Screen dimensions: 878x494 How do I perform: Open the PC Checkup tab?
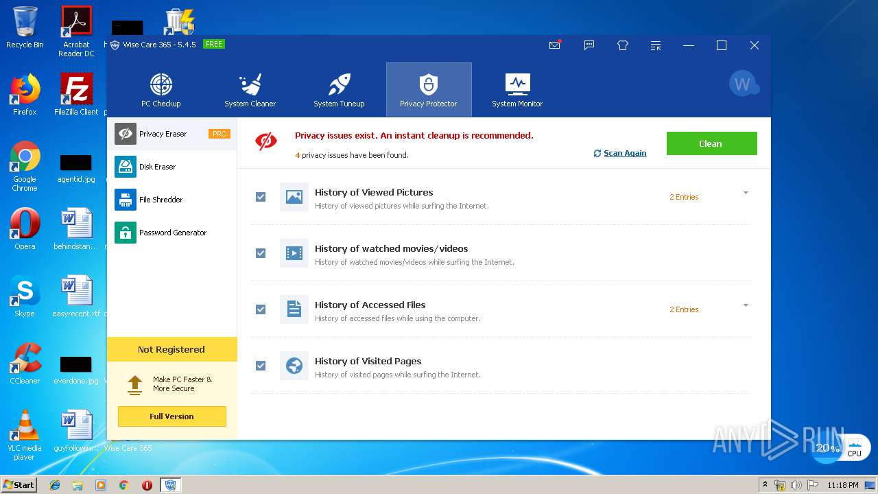(x=161, y=90)
